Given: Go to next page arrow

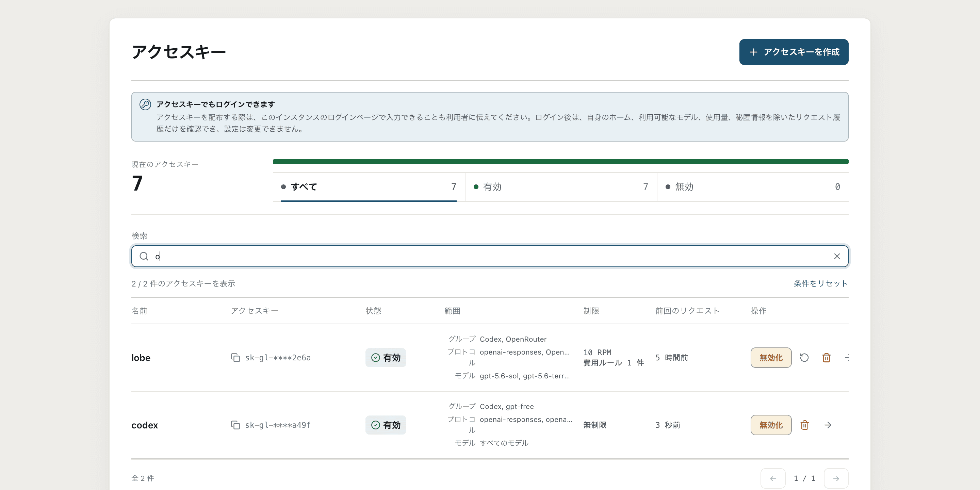Looking at the screenshot, I should (x=836, y=478).
